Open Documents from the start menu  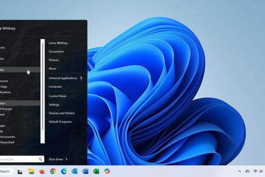[x=56, y=51]
